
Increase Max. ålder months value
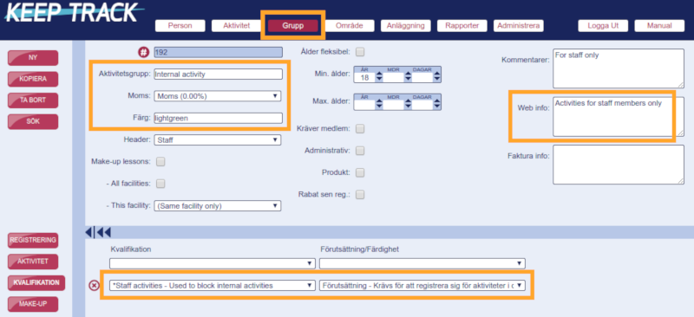pyautogui.click(x=408, y=101)
